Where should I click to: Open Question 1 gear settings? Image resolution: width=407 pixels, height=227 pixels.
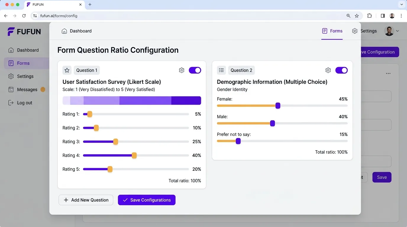[182, 70]
